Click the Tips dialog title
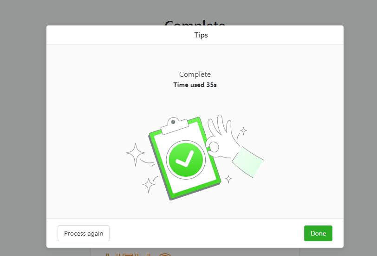 201,35
